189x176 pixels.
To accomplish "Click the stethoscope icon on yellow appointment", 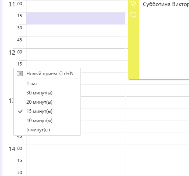I will (133, 4).
